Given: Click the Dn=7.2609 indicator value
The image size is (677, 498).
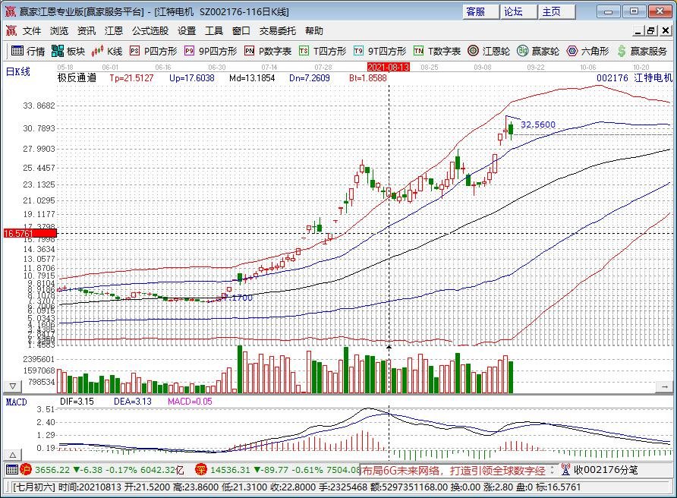Looking at the screenshot, I should click(309, 77).
